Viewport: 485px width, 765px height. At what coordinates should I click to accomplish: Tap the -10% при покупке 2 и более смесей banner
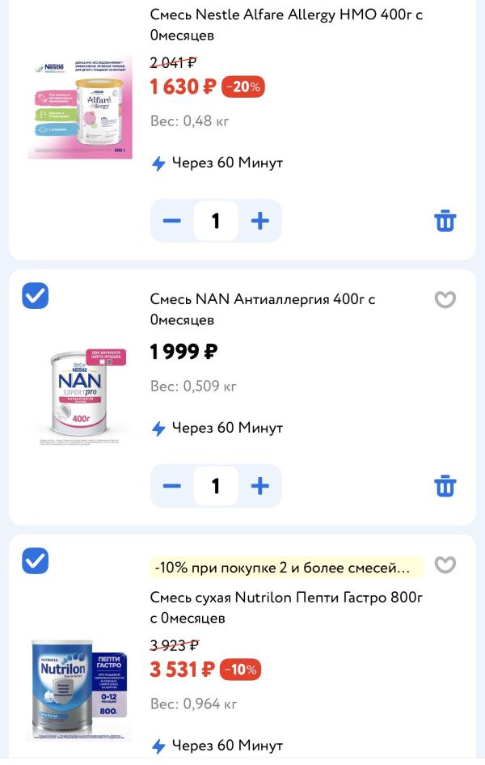(286, 568)
